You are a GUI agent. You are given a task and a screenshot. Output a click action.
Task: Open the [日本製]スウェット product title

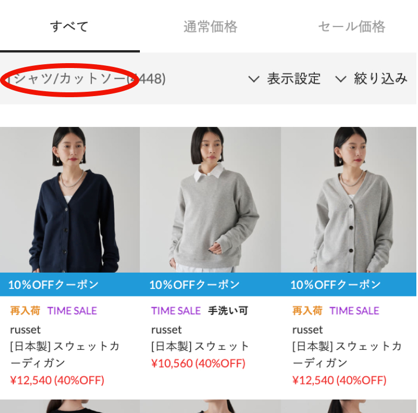click(x=200, y=346)
